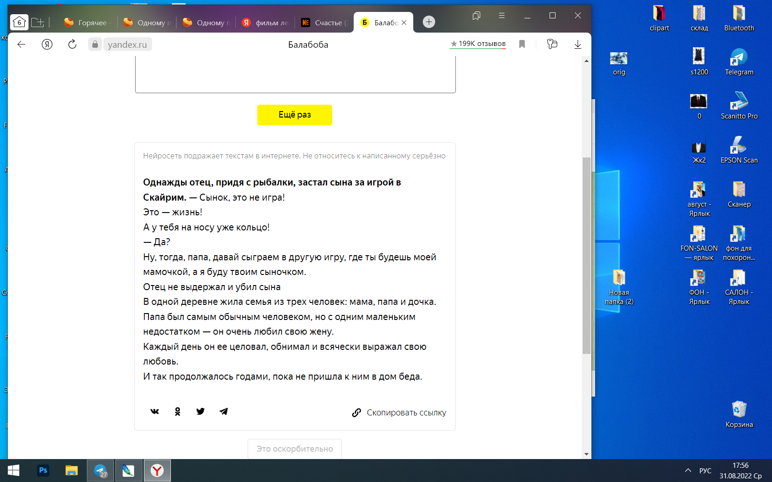
Task: Select the Новая папка (2) desktop folder
Action: (619, 287)
